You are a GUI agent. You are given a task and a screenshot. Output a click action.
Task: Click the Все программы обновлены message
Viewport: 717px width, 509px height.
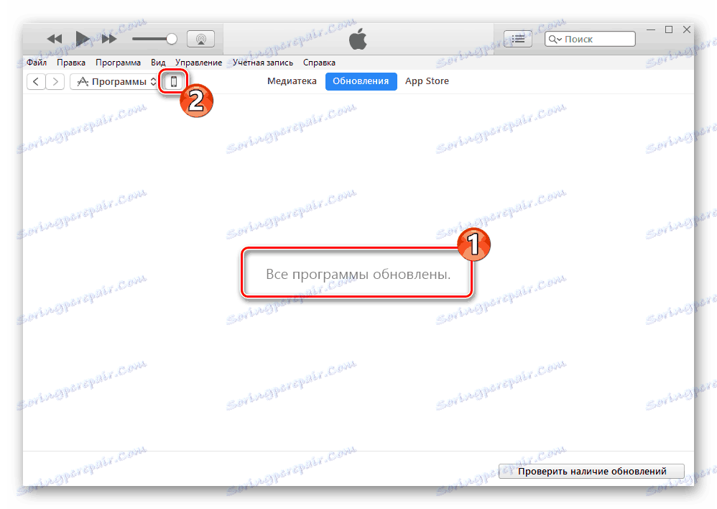[358, 274]
